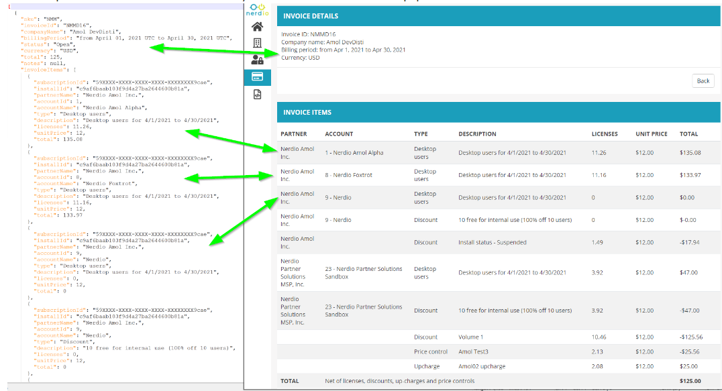Click 'Upcharge' type cell
The height and width of the screenshot is (391, 722).
427,367
